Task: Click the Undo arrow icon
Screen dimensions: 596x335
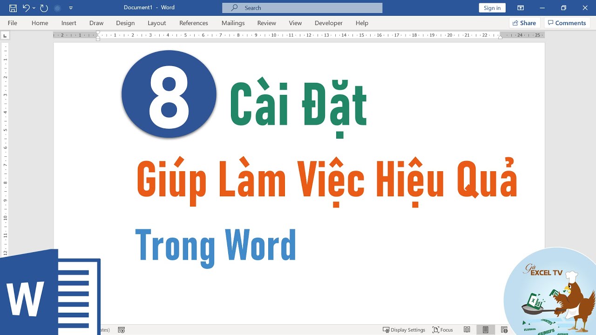Action: pos(26,8)
